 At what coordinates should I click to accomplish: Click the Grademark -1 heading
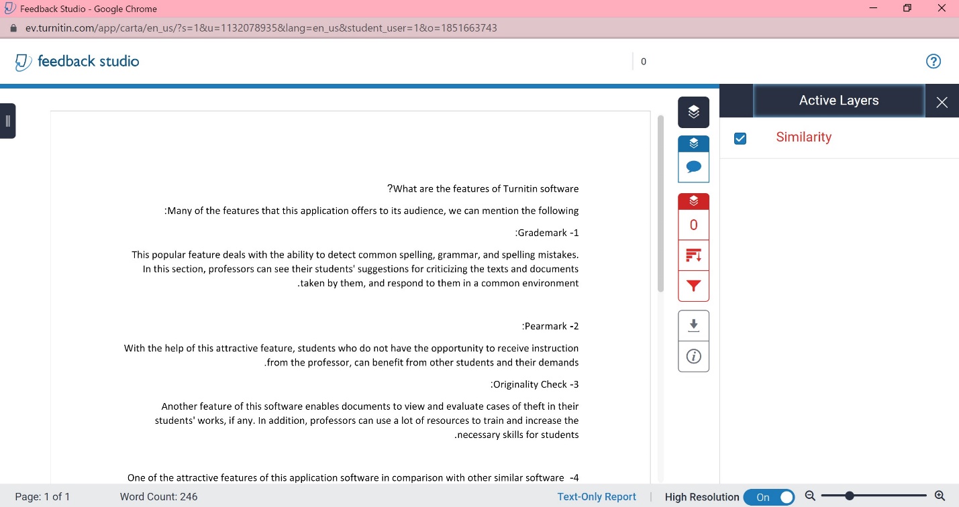pyautogui.click(x=547, y=233)
